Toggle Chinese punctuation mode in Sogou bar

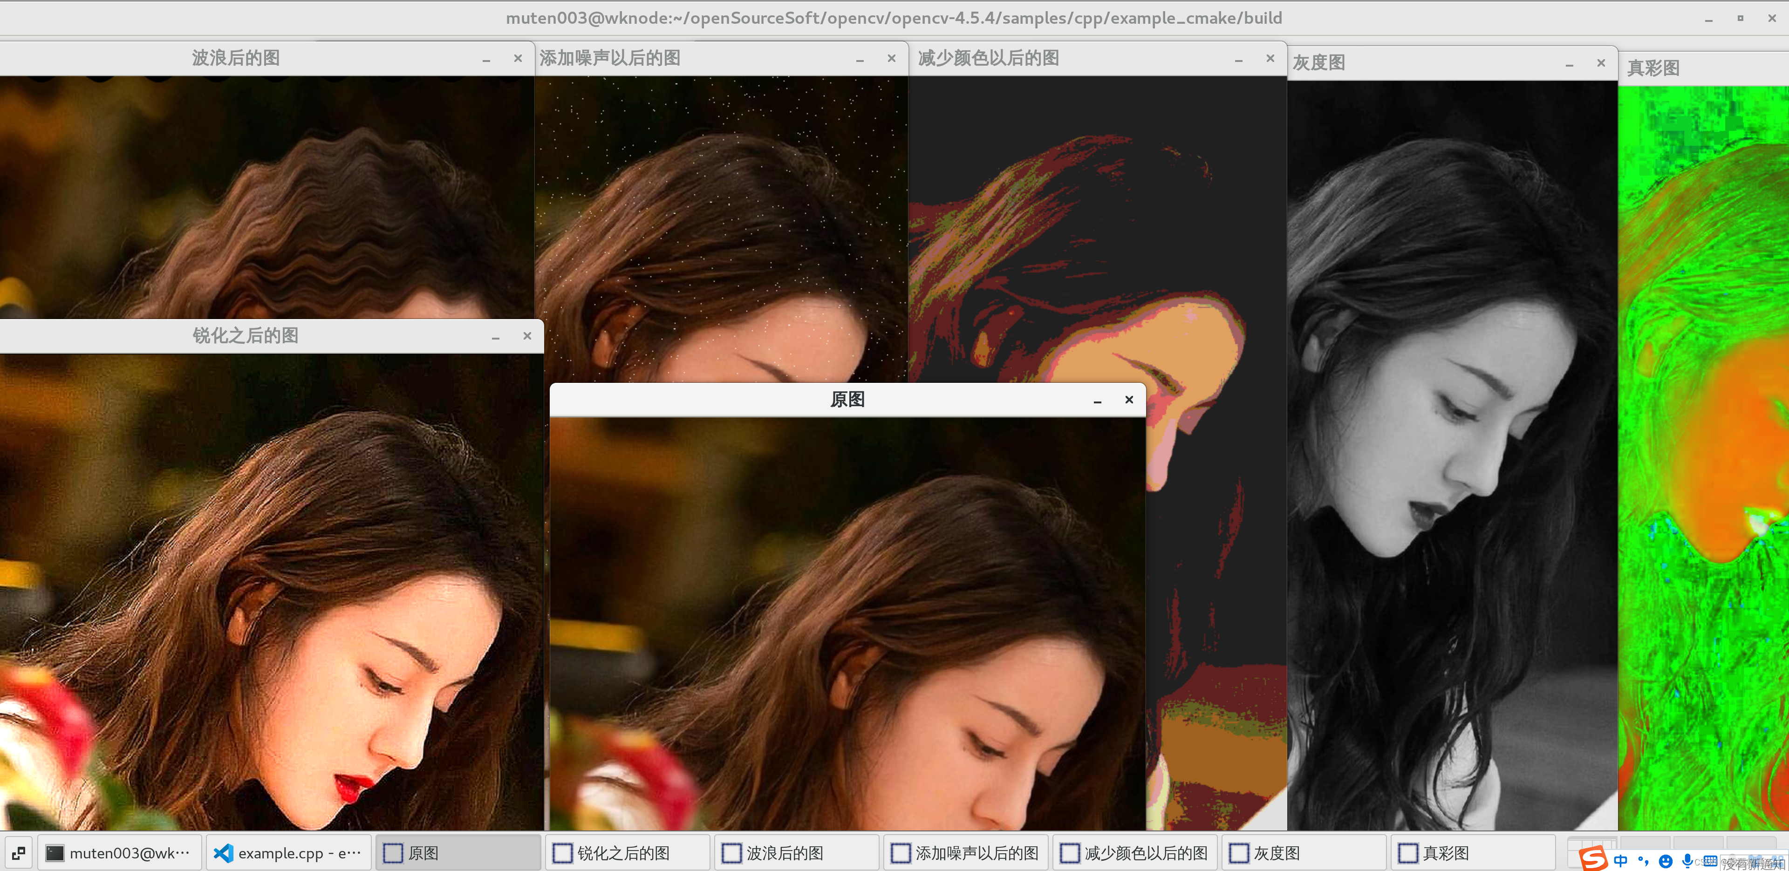click(1643, 861)
